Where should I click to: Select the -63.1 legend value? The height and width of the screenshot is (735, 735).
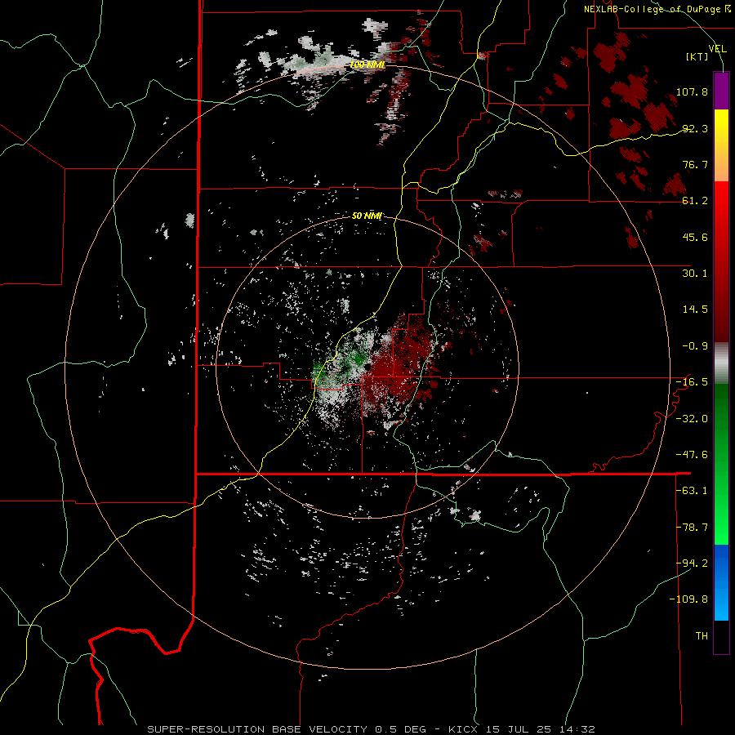pos(692,491)
